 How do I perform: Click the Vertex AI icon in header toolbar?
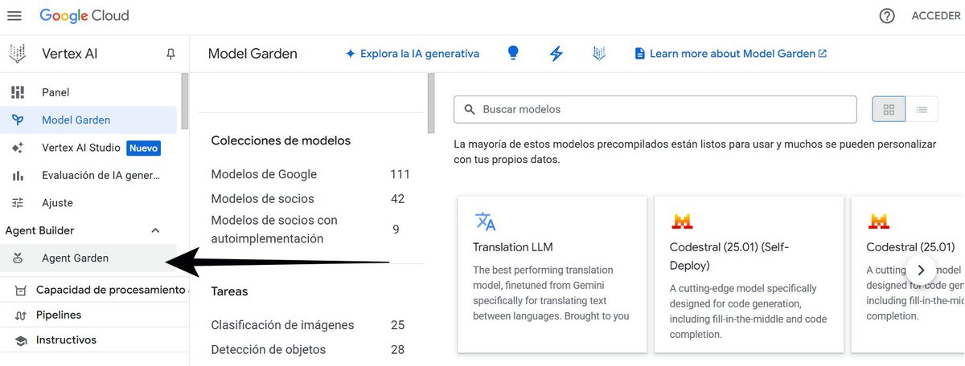[599, 54]
